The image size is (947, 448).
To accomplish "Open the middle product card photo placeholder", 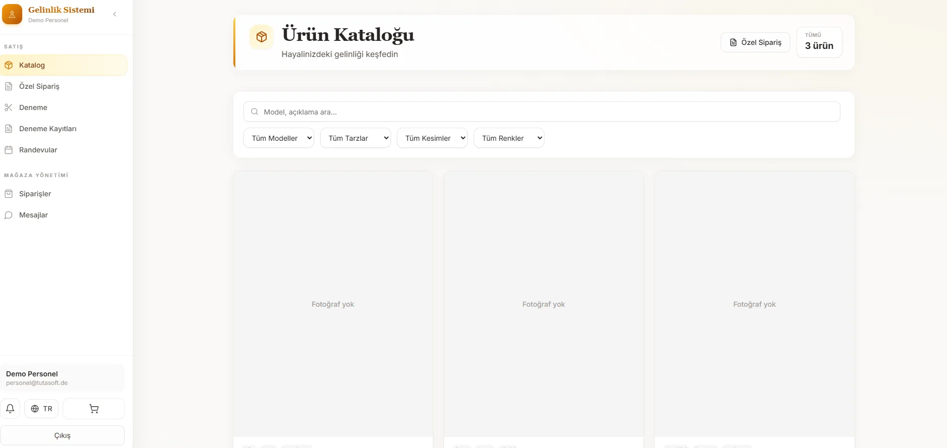I will (543, 304).
